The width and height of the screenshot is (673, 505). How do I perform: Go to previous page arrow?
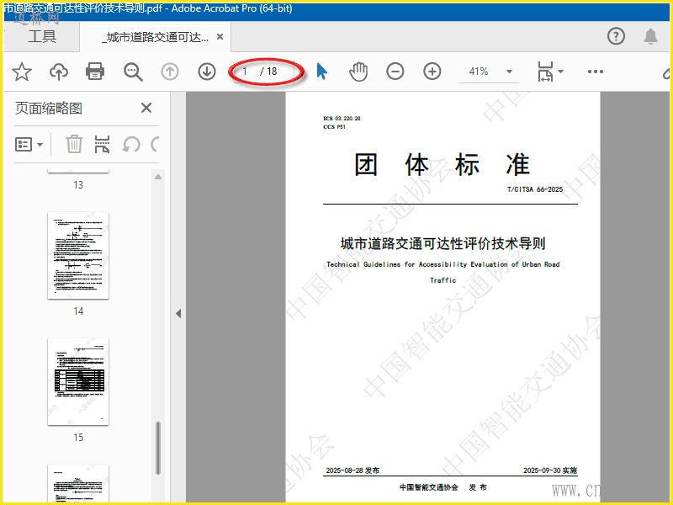(170, 72)
